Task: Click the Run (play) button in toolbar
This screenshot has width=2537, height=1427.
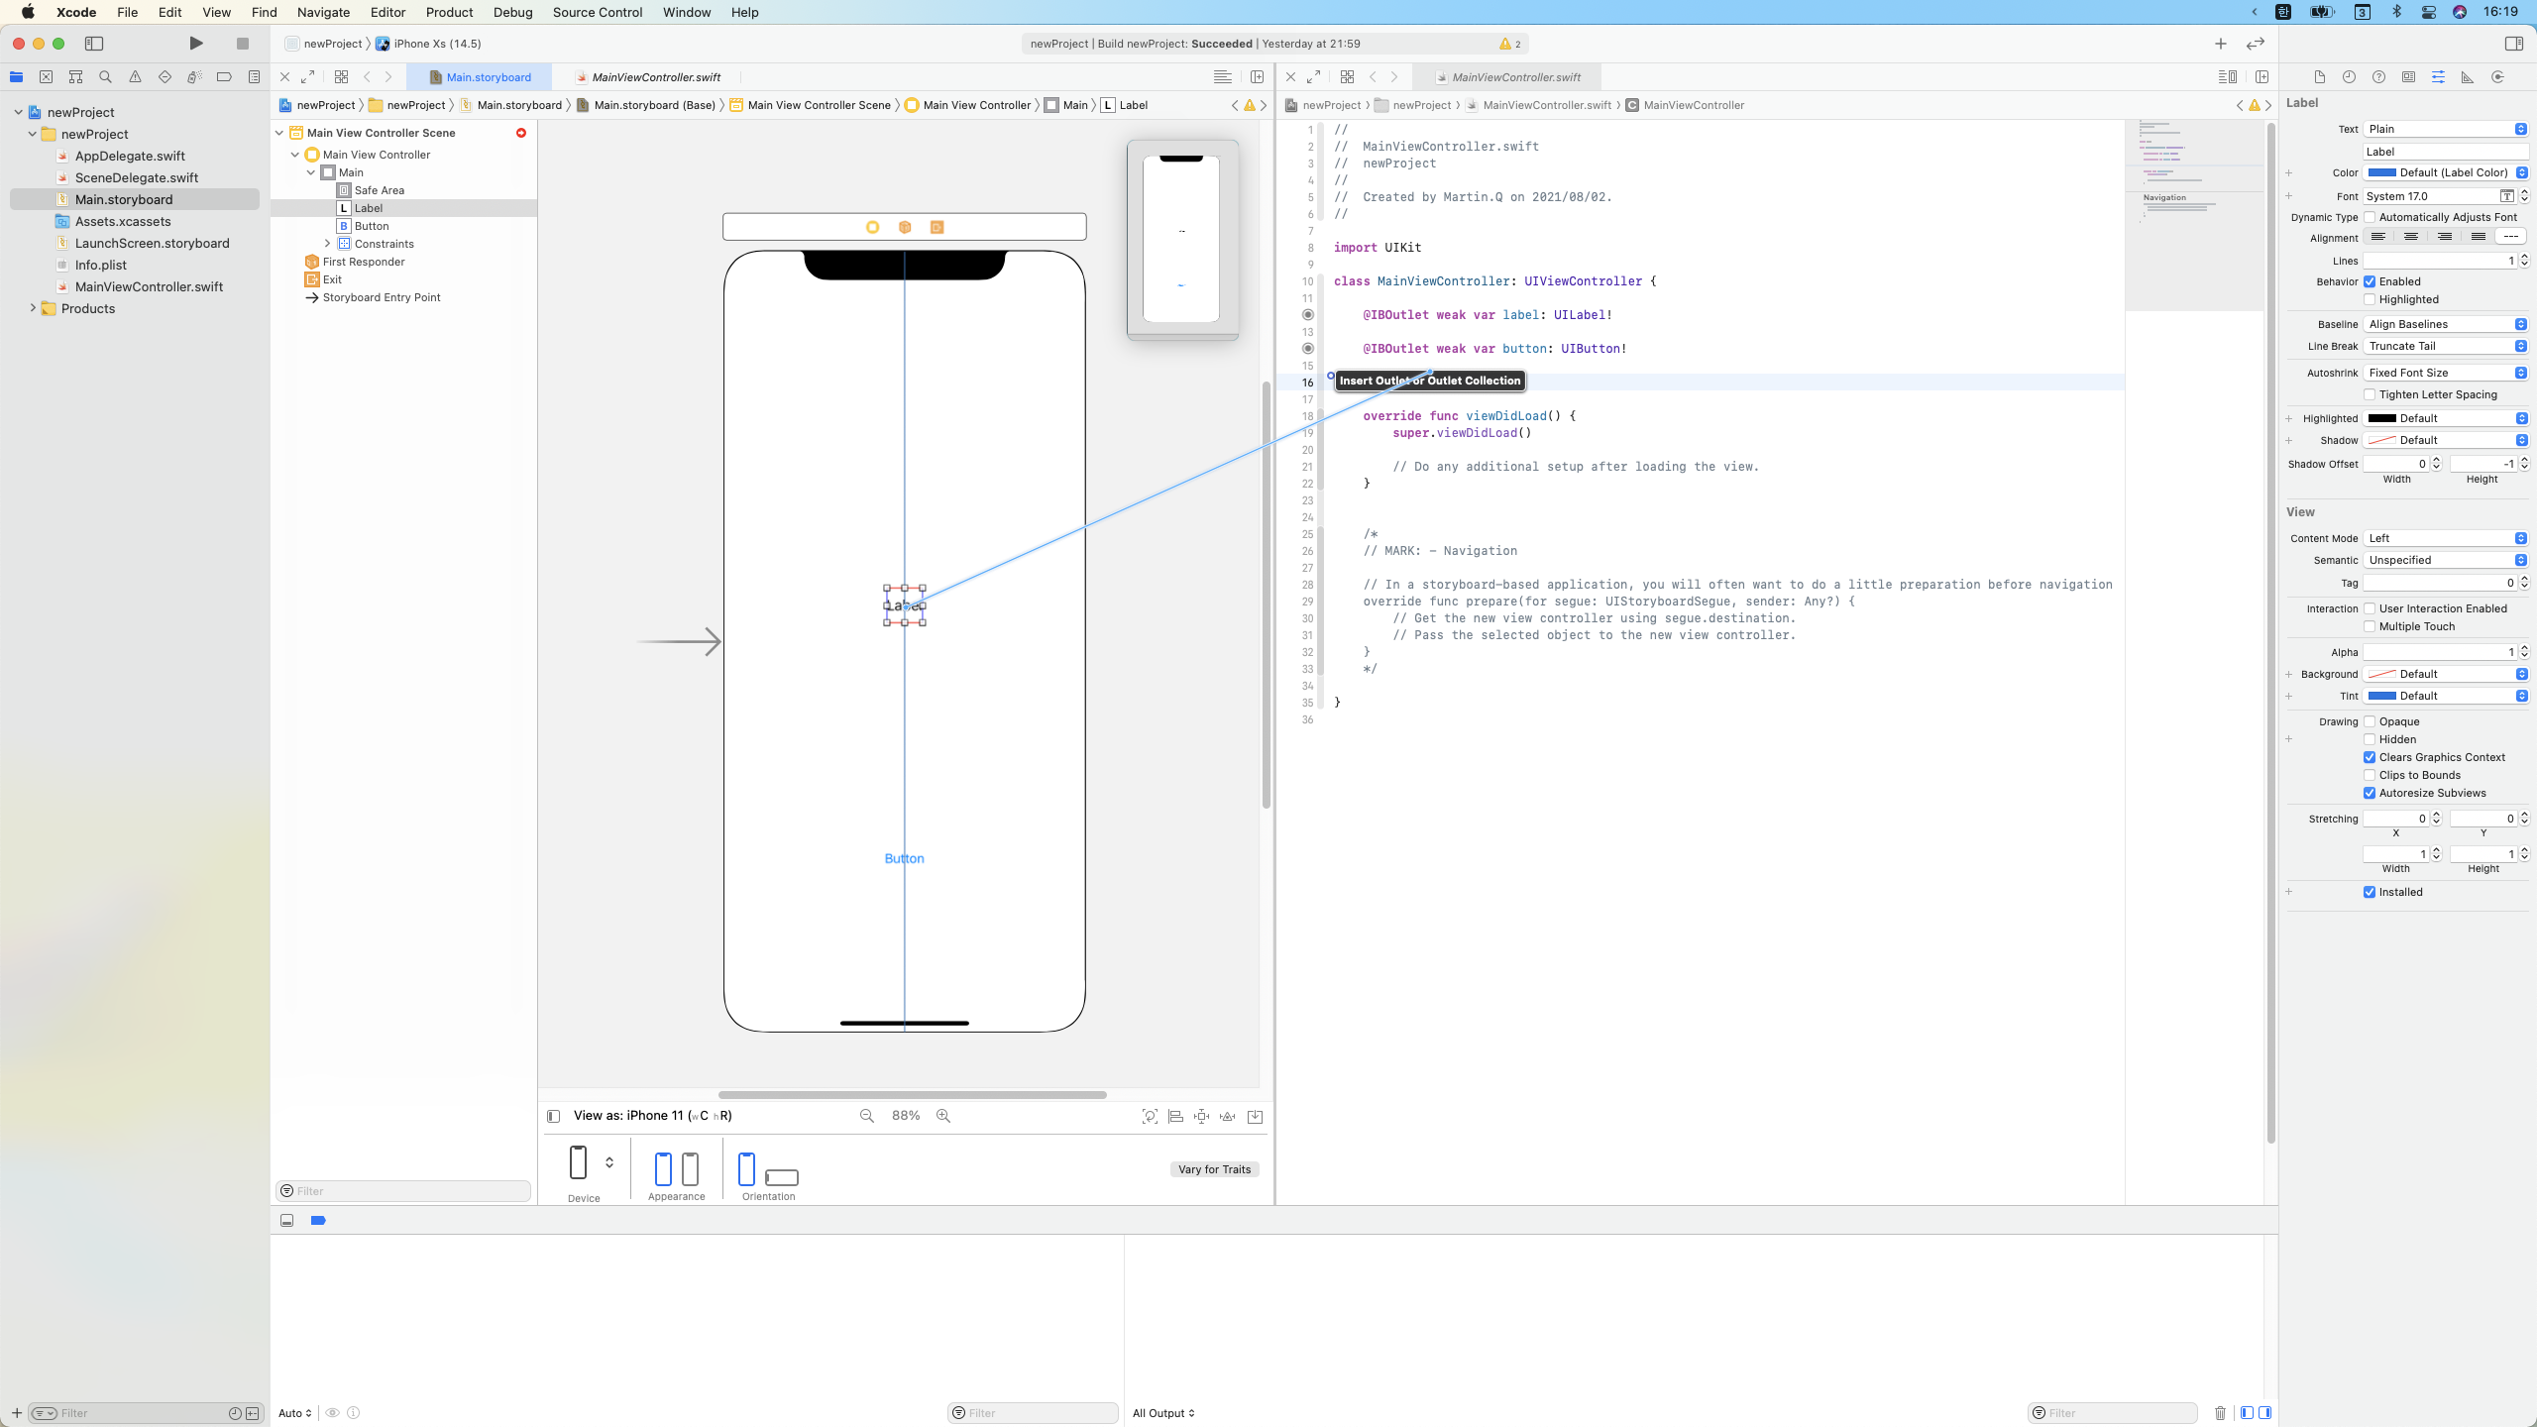Action: click(196, 44)
